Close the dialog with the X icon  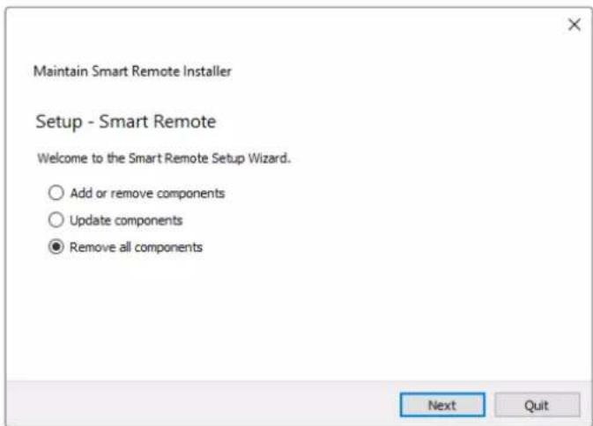pos(574,25)
